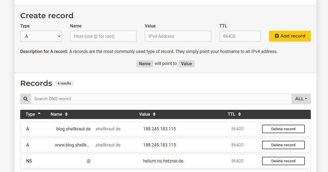328x172 pixels.
Task: Sort records by Type column arrow
Action: point(39,114)
